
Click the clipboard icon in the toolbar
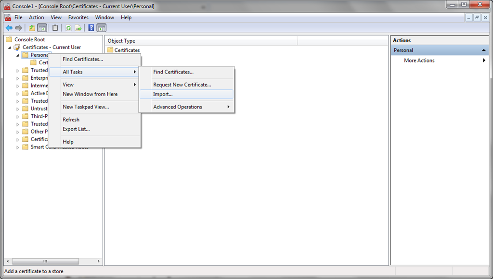(x=55, y=28)
